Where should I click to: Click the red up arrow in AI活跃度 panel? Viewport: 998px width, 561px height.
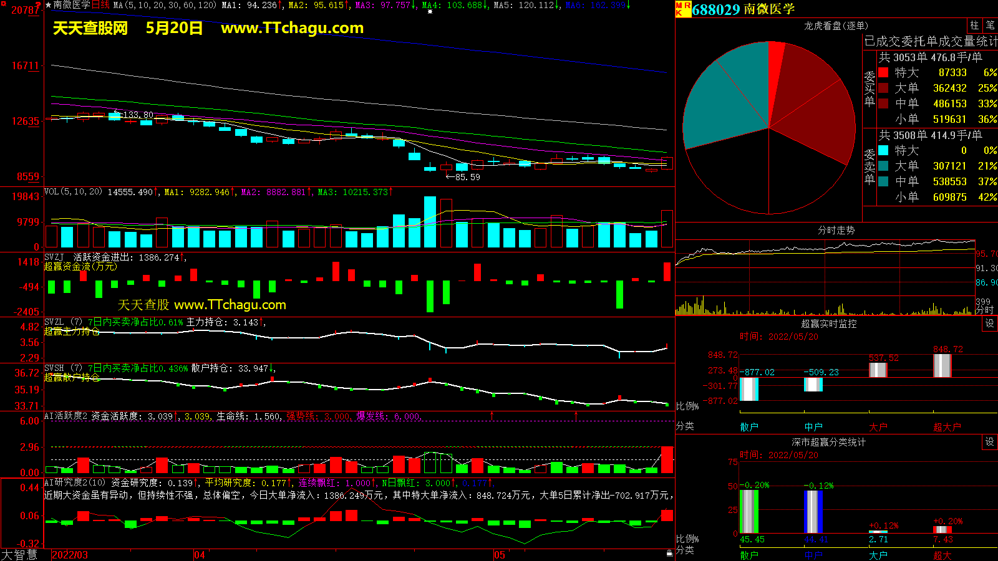coord(492,415)
